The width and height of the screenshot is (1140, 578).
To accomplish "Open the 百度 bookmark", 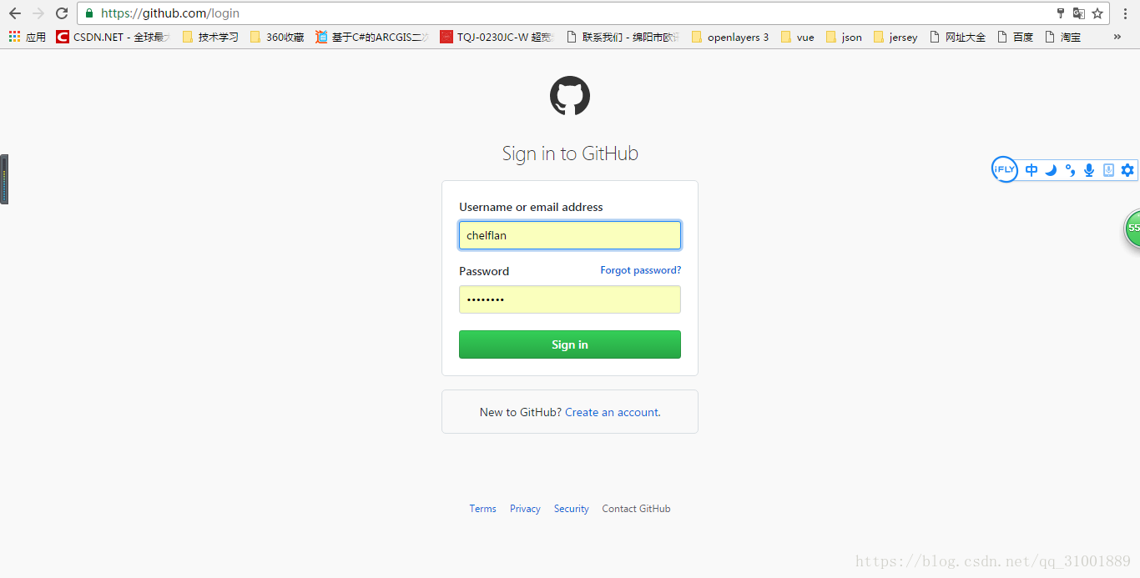I will tap(1016, 37).
